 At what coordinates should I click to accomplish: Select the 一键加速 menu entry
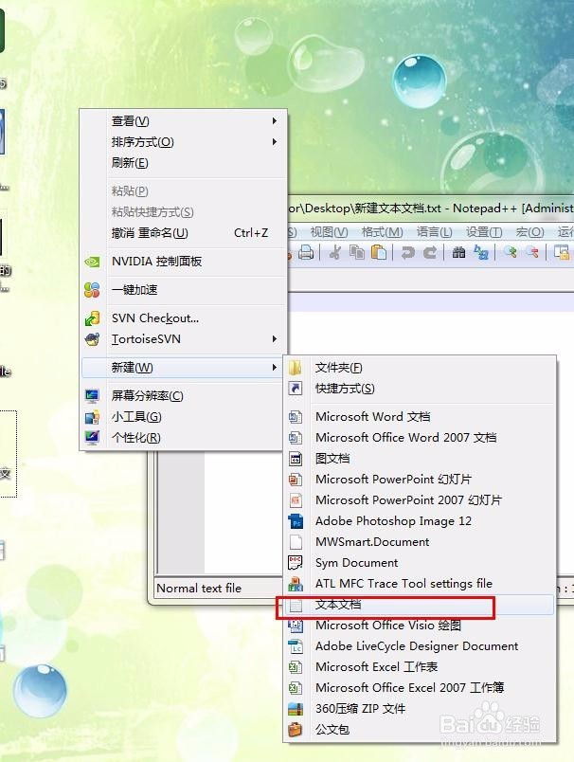pyautogui.click(x=183, y=290)
